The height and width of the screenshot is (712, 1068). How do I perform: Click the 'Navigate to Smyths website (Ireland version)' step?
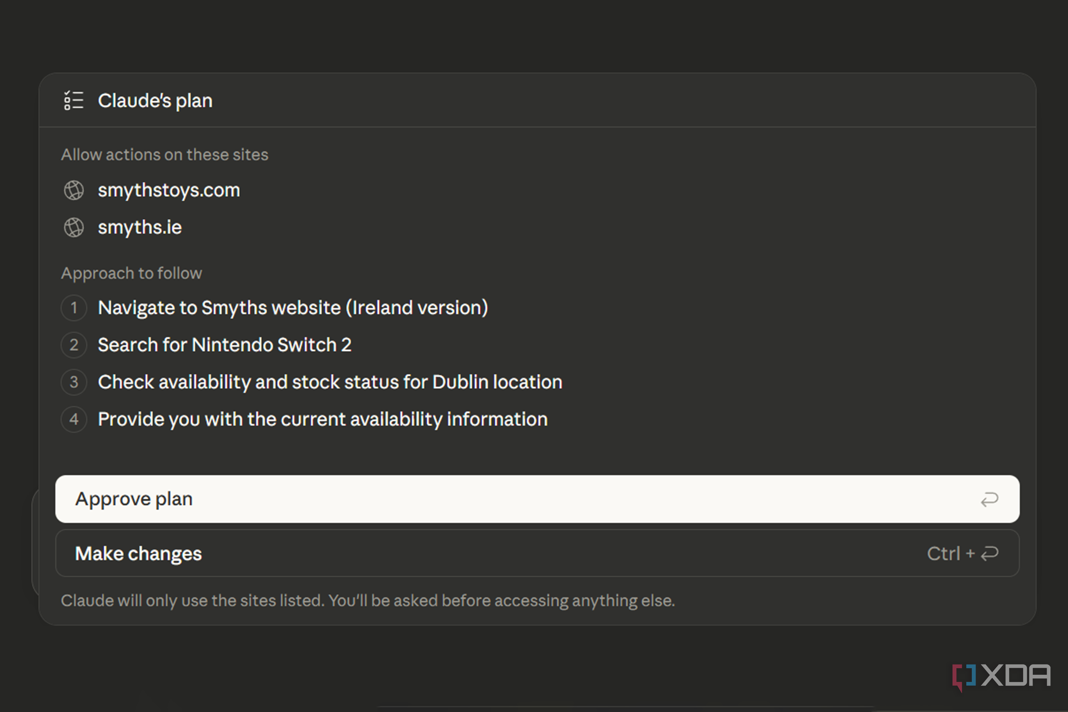pyautogui.click(x=293, y=308)
